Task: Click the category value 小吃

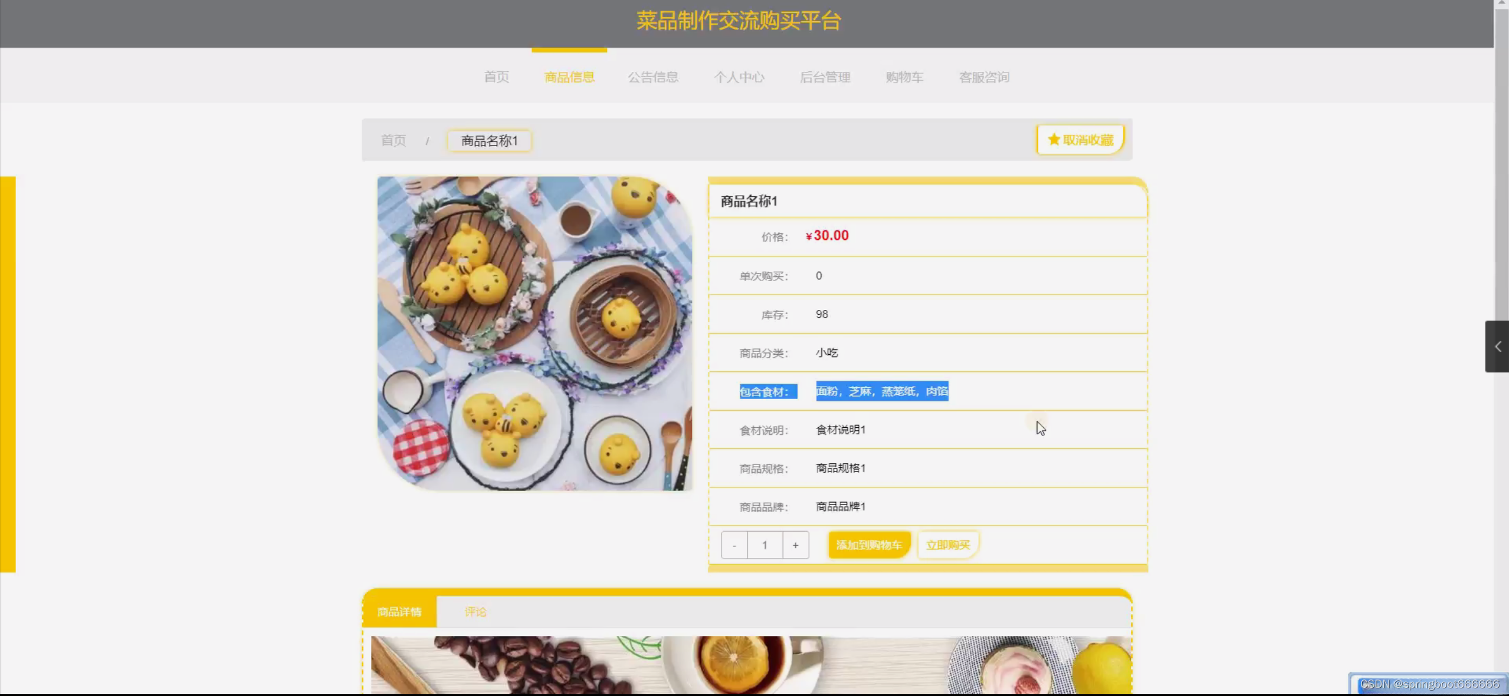Action: 826,352
